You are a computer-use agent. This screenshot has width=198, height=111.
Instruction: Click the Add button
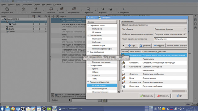click(x=131, y=46)
